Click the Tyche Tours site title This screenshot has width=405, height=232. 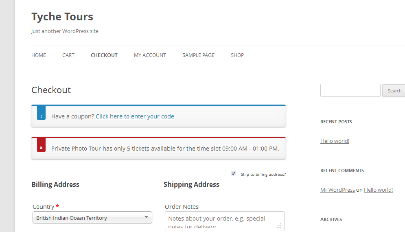click(x=62, y=17)
